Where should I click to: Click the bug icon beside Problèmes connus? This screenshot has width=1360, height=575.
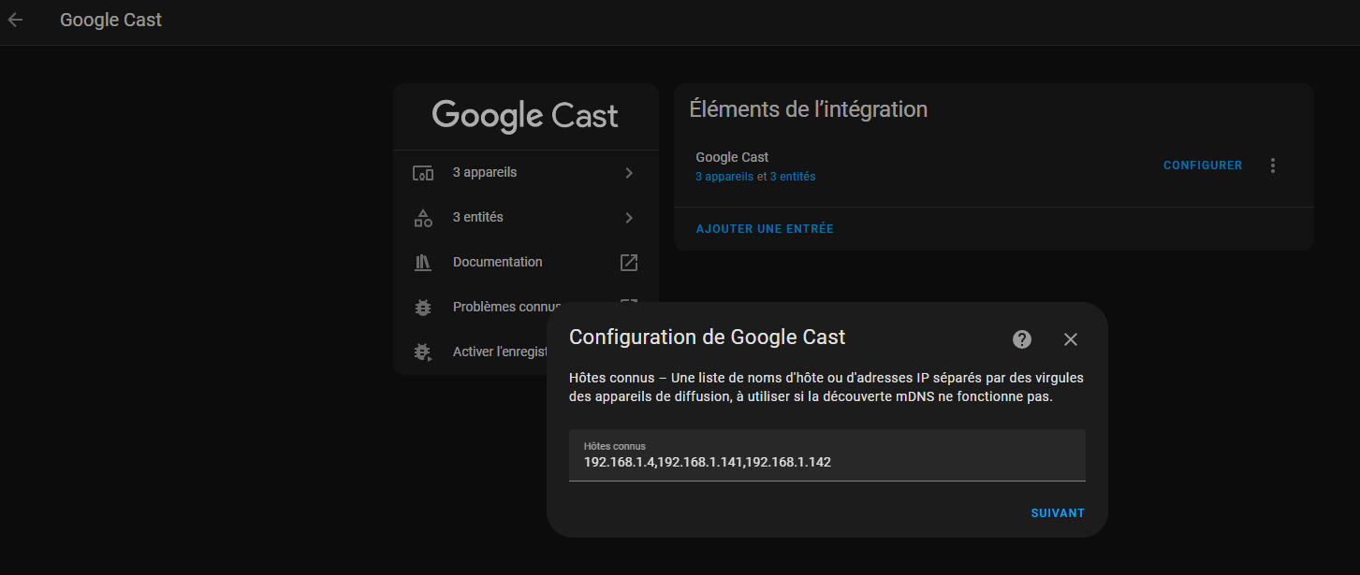(x=423, y=308)
